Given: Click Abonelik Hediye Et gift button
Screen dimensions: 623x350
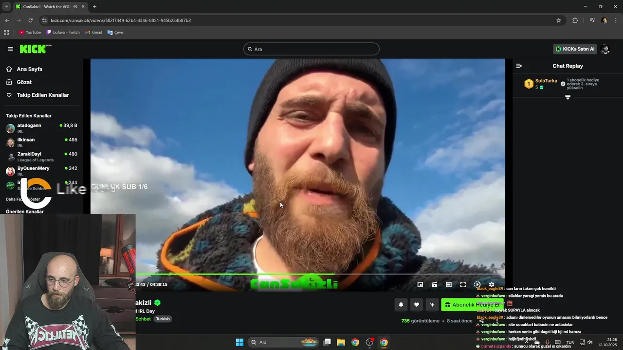Looking at the screenshot, I should (472, 305).
